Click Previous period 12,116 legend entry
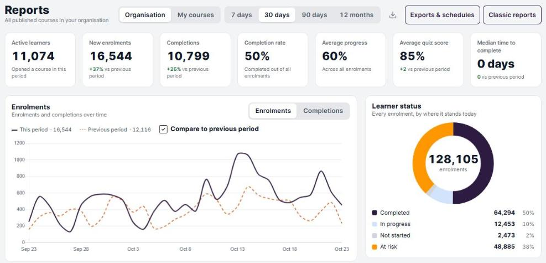 tap(115, 130)
